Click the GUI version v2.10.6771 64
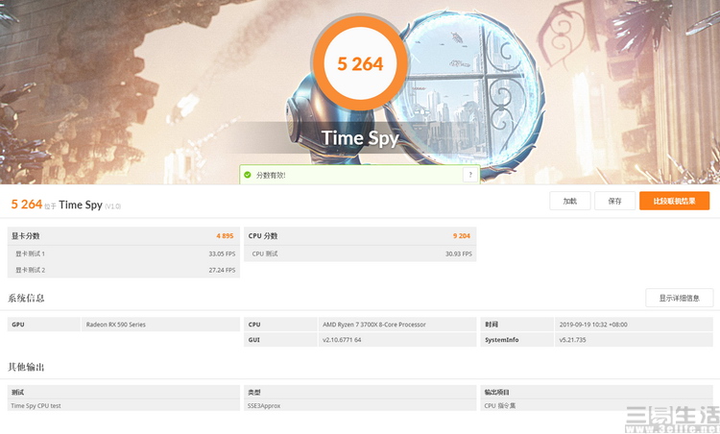The height and width of the screenshot is (434, 720). [x=342, y=340]
